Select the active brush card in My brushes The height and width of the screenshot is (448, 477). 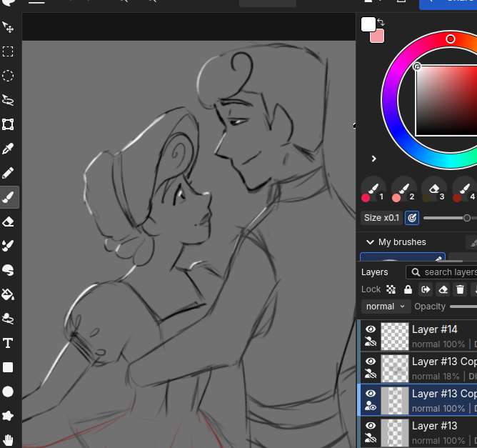[x=403, y=257]
